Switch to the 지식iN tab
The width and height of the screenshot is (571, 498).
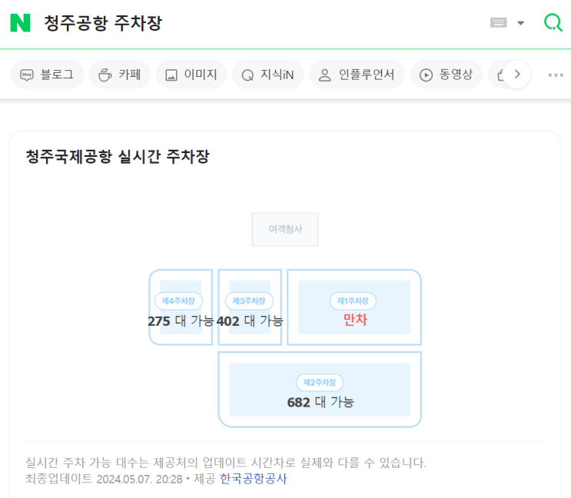267,75
